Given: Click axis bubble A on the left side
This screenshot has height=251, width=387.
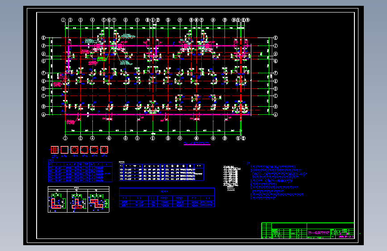Looking at the screenshot, I should [43, 115].
